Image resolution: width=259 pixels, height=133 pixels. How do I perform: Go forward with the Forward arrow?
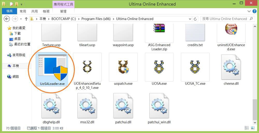tap(15, 19)
